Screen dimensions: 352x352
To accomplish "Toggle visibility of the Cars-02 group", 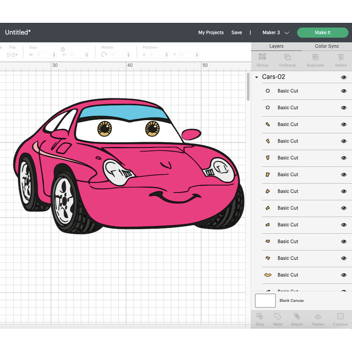I will tap(344, 77).
